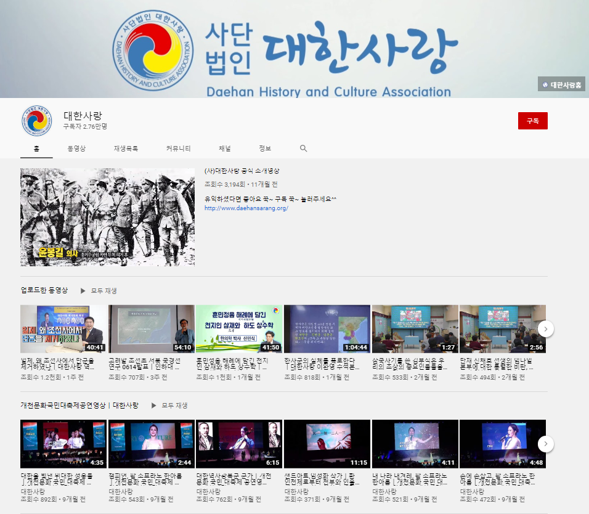This screenshot has width=589, height=514.
Task: Play the 2:44 performance video thumbnail
Action: (x=152, y=444)
